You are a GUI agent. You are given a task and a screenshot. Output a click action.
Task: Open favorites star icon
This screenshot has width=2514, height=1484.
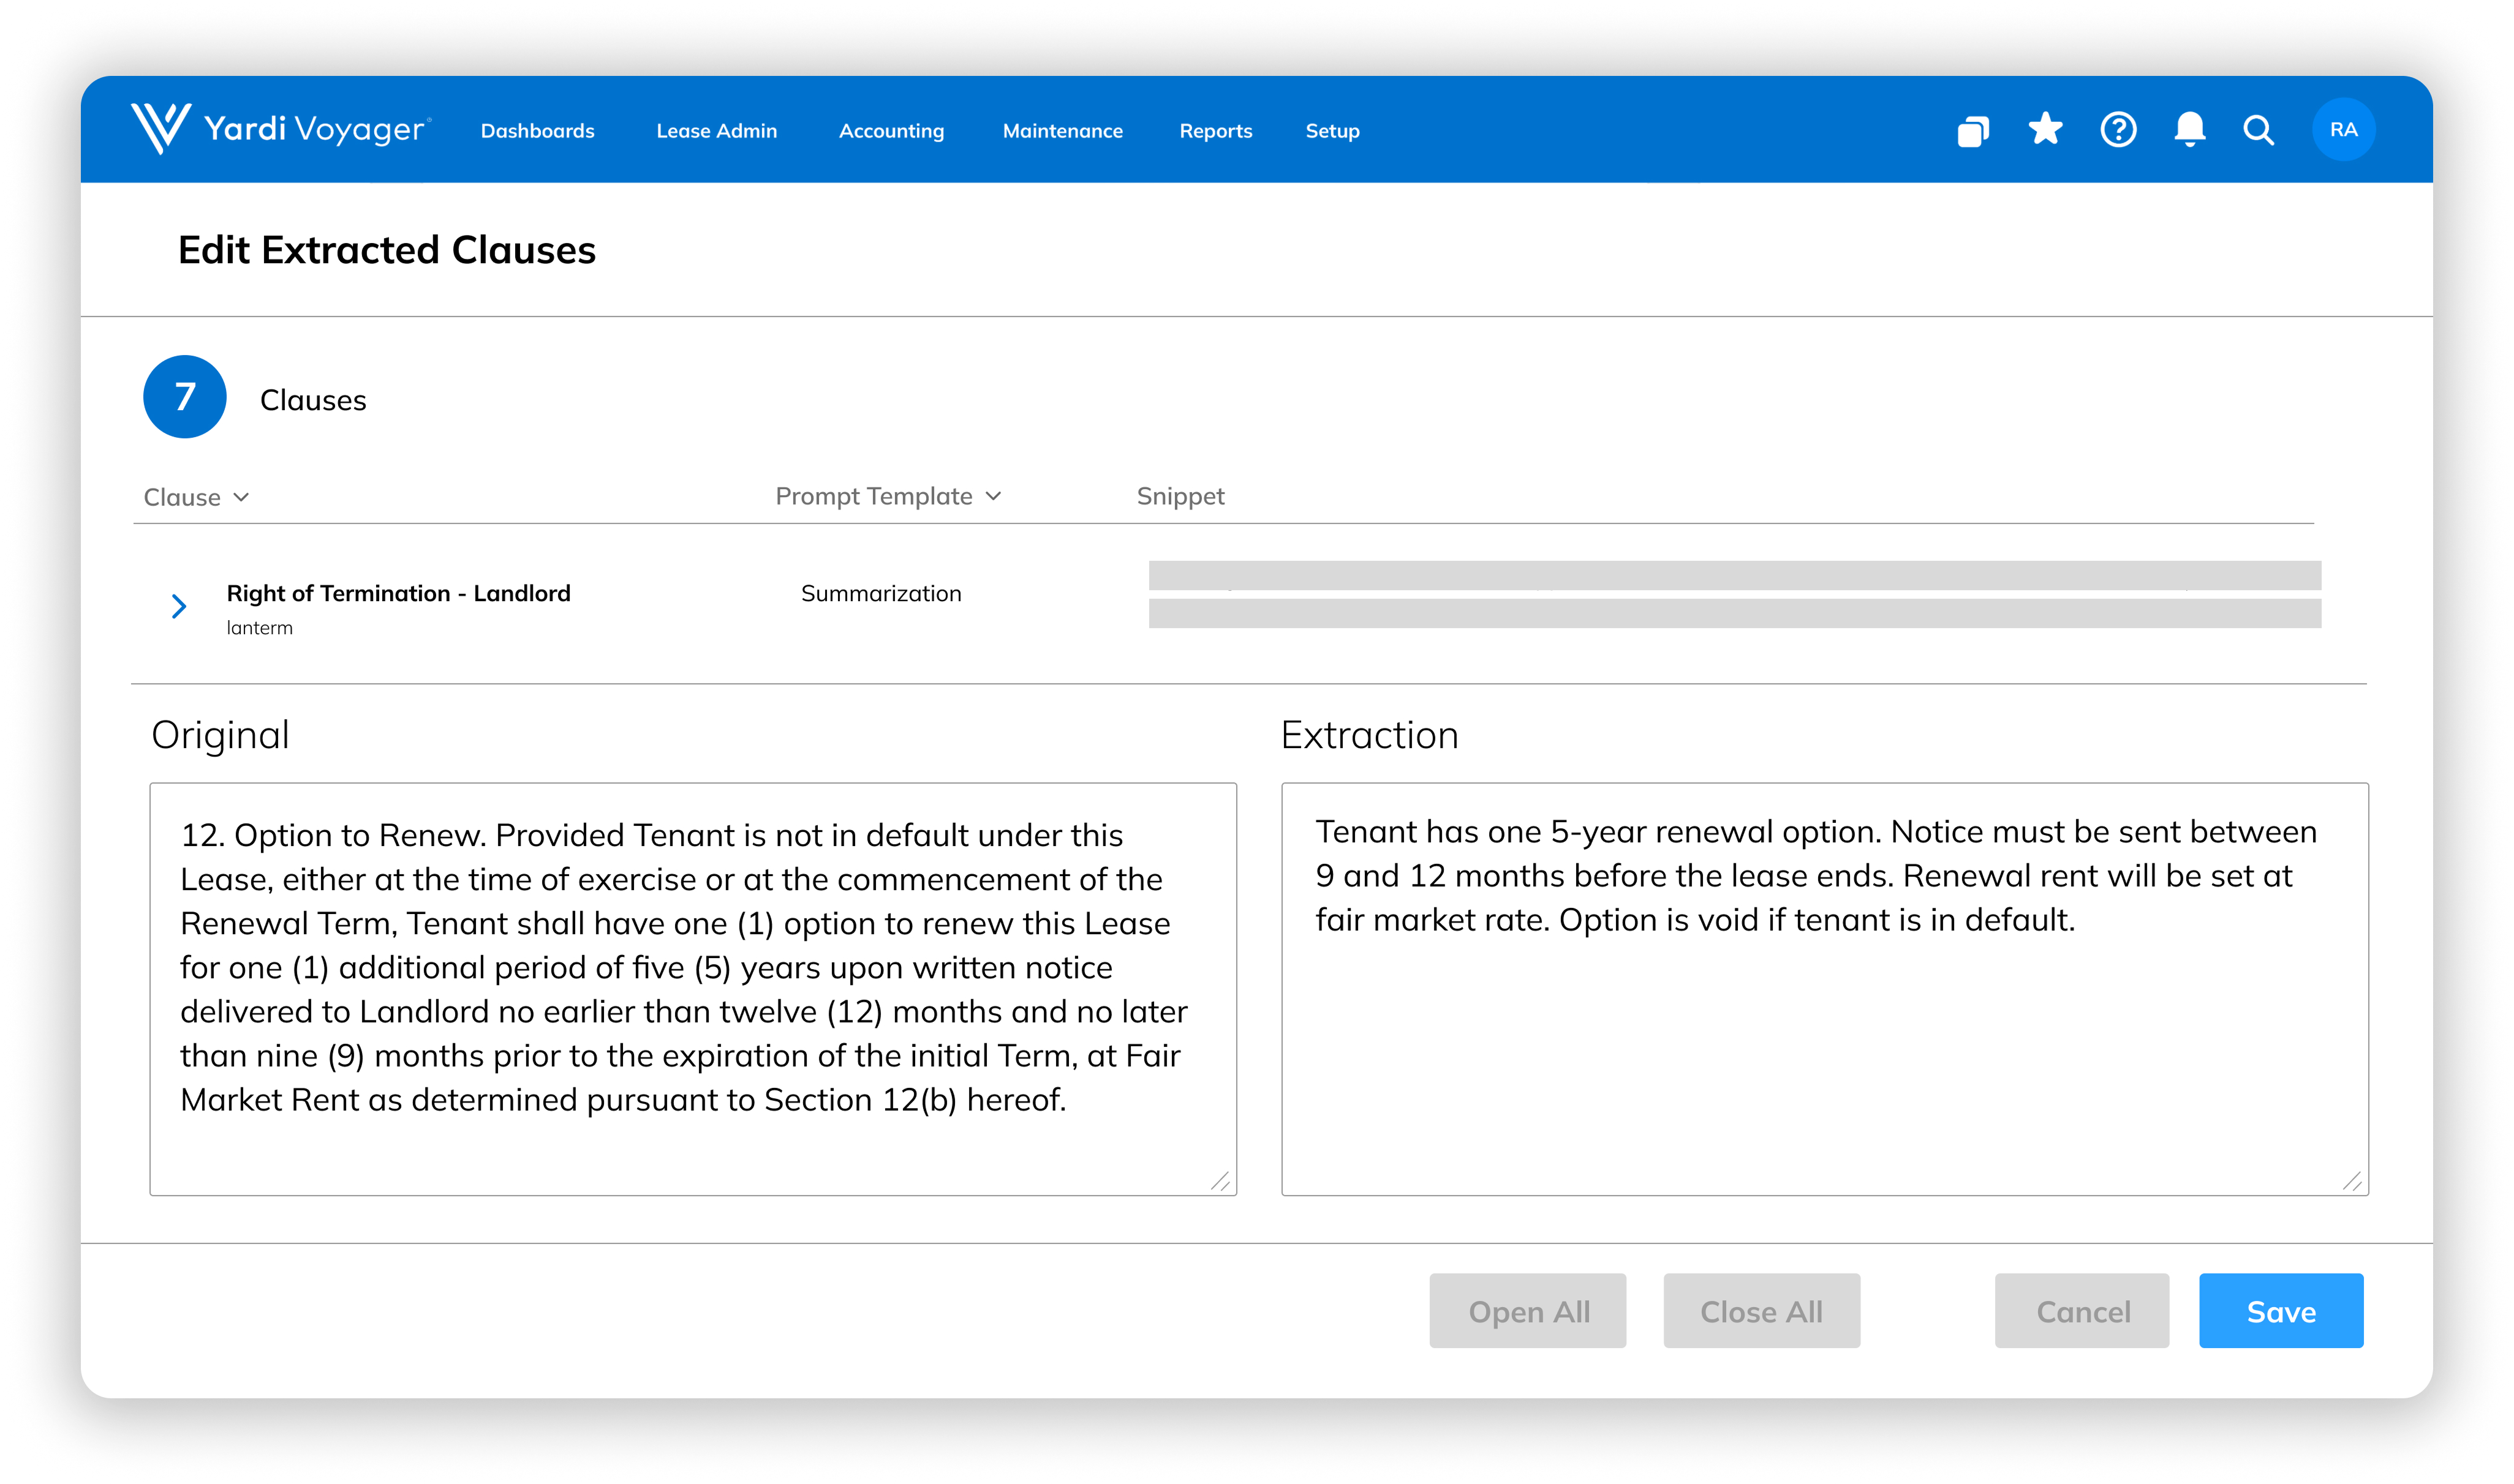pyautogui.click(x=2045, y=129)
